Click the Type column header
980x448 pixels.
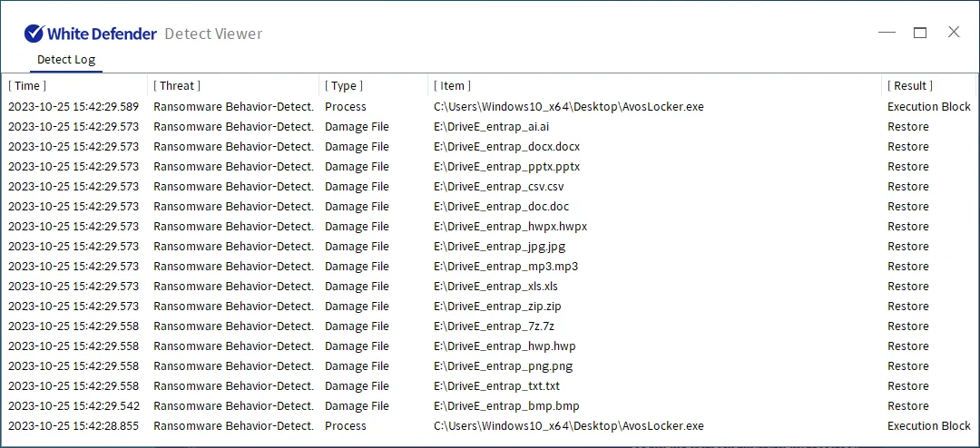pyautogui.click(x=344, y=86)
